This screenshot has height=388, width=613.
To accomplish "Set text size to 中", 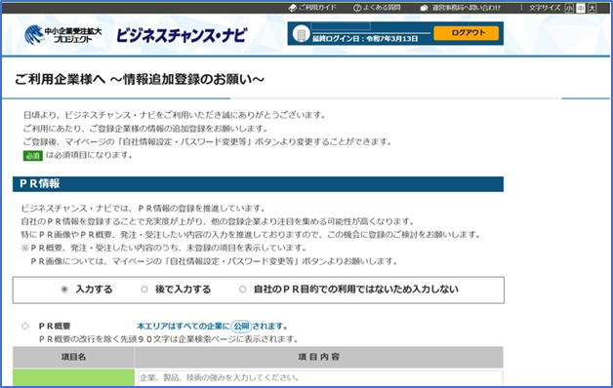I will tap(581, 8).
